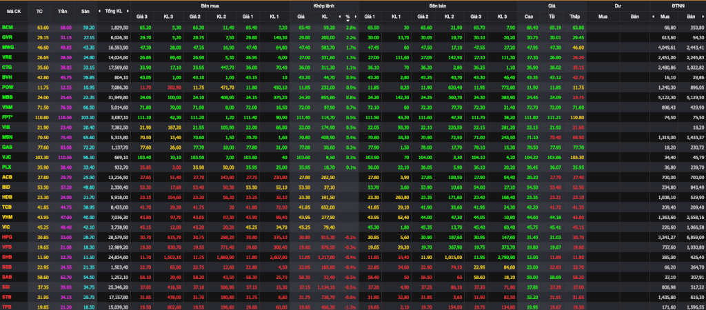Open the ACB ticker symbol

(x=7, y=177)
